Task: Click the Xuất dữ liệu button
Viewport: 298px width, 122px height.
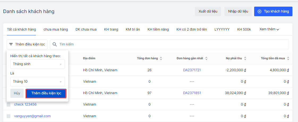Action: [x=208, y=11]
